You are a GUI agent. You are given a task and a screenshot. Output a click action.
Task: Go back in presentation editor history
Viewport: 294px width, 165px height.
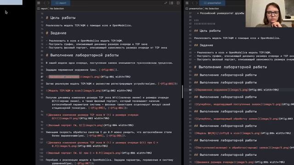pos(192,3)
